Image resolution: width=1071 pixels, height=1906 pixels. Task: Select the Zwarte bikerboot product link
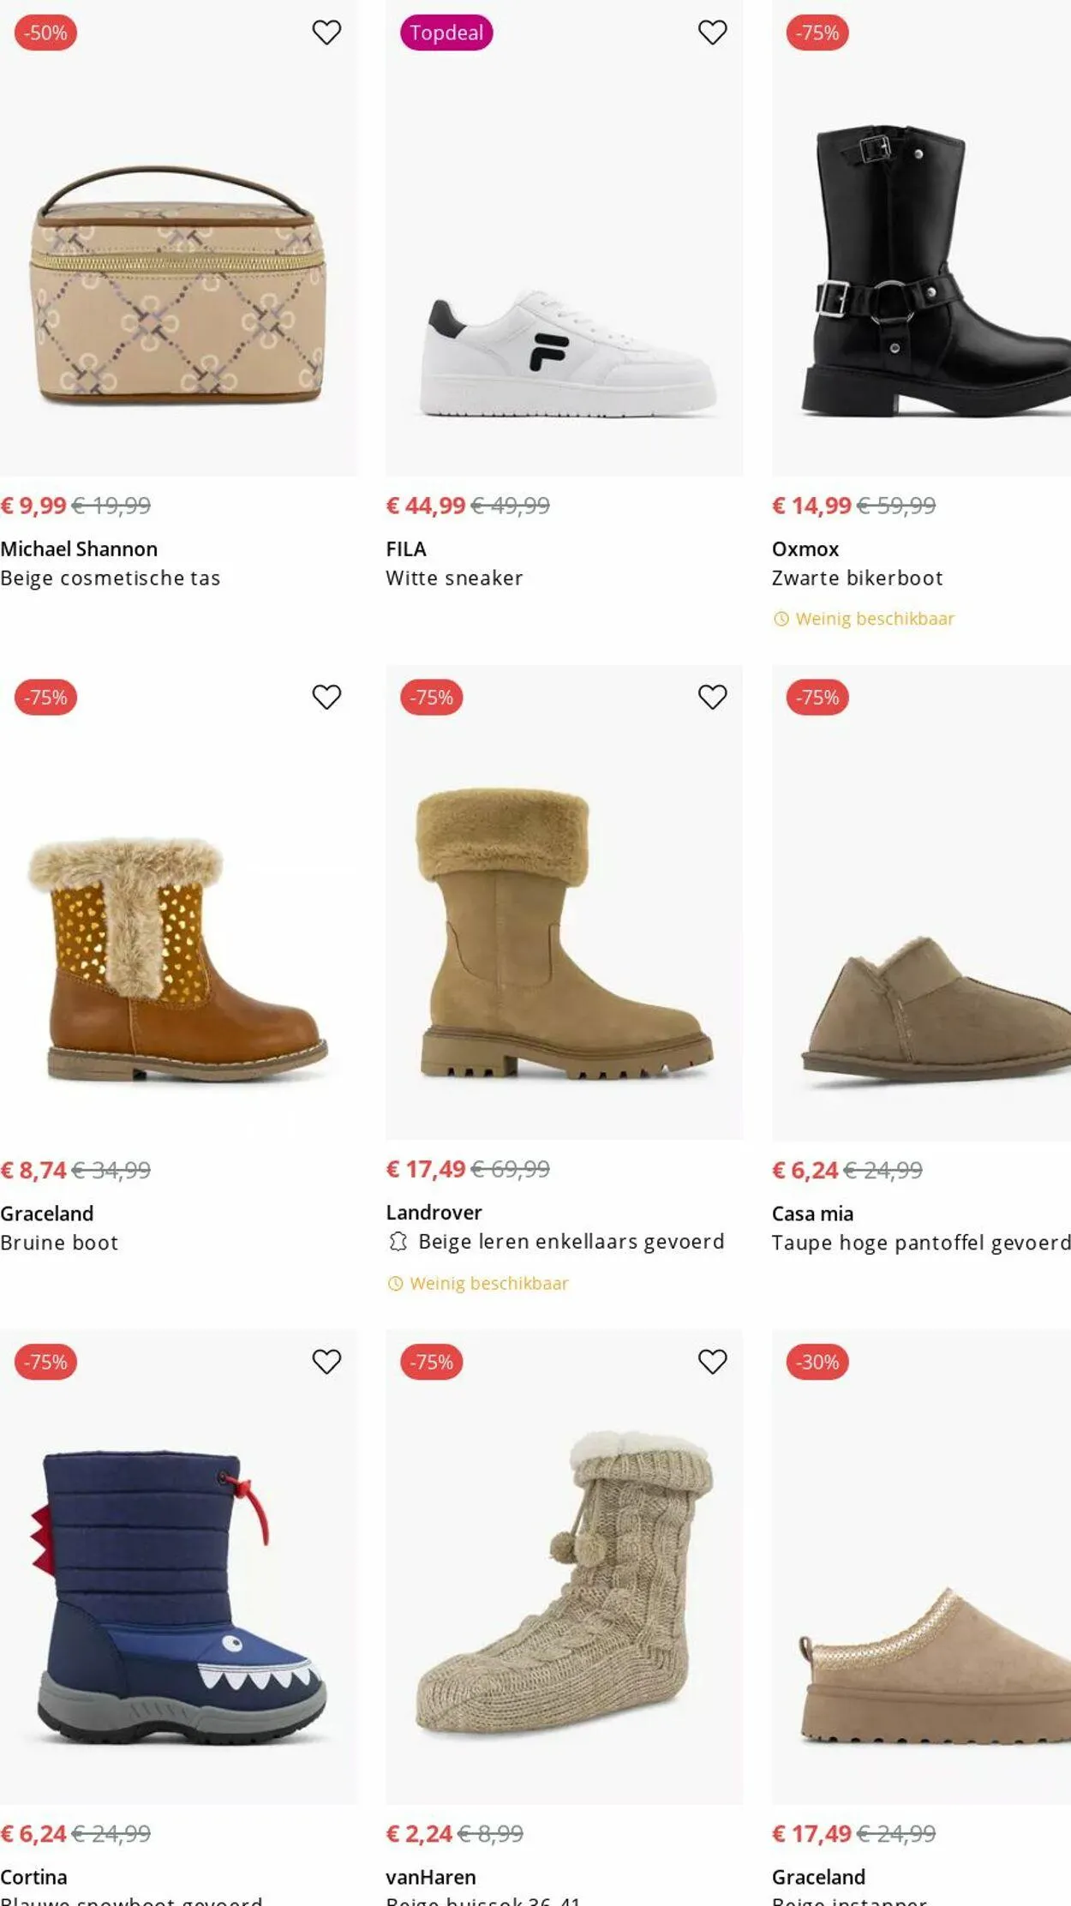(857, 578)
